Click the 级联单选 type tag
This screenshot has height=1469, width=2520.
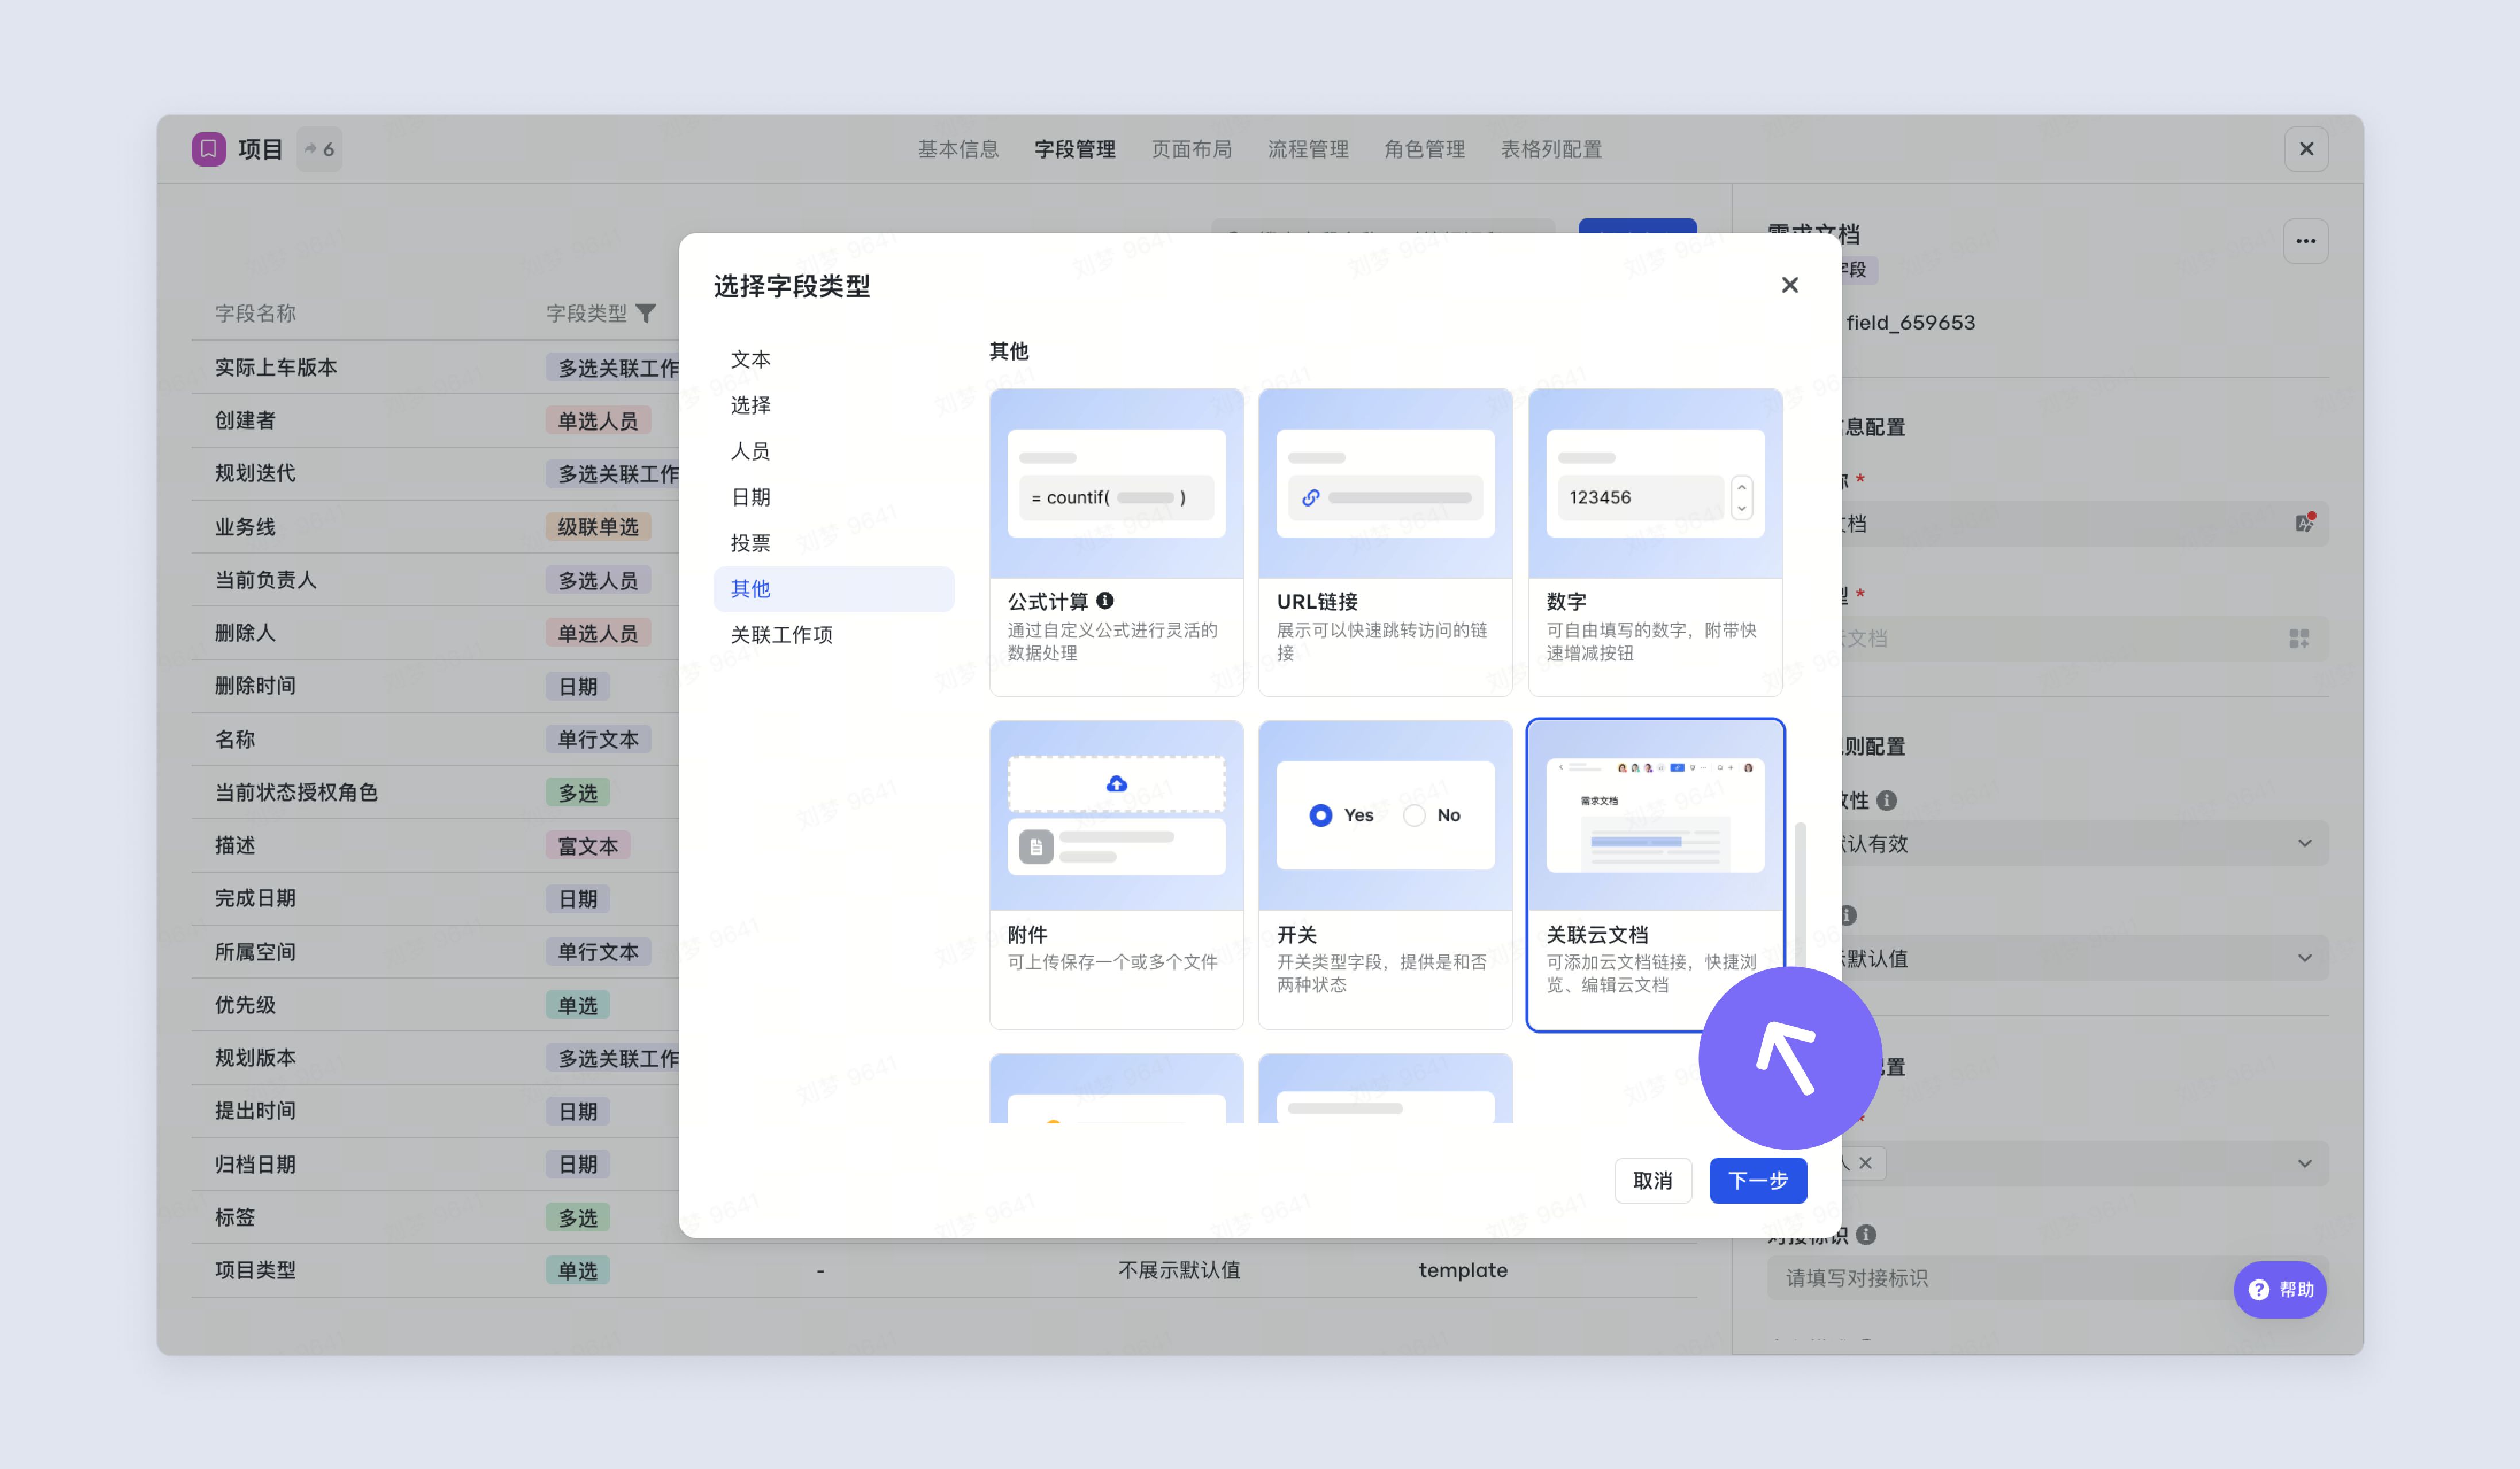[x=598, y=527]
